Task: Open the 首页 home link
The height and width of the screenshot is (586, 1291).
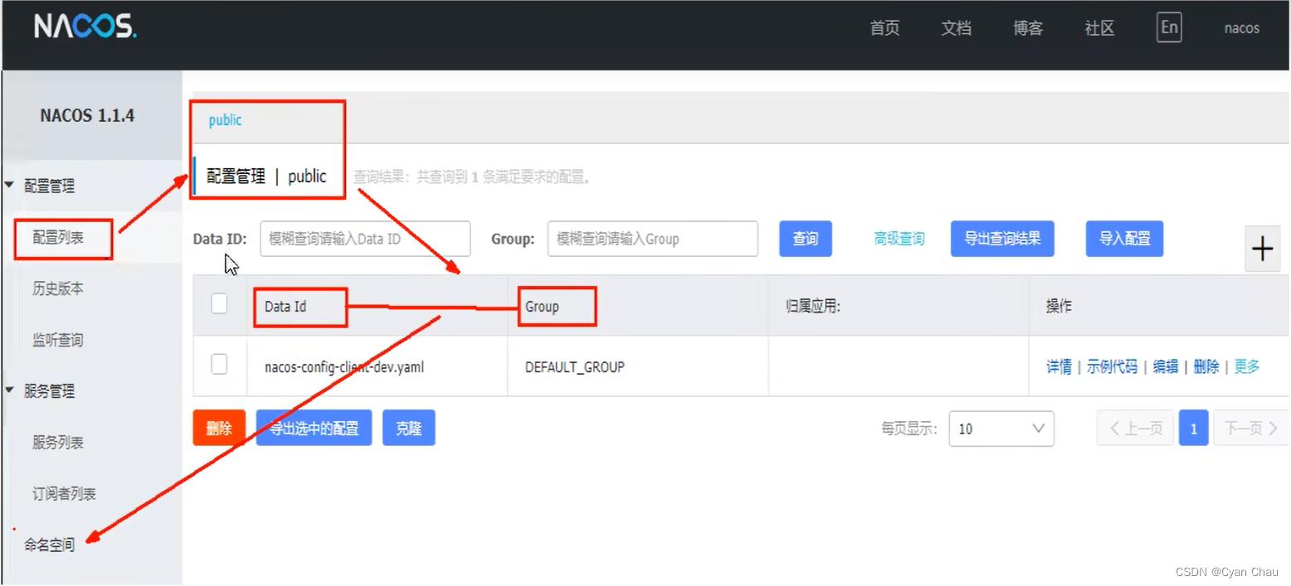Action: 885,28
